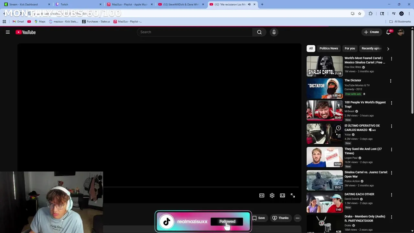The height and width of the screenshot is (233, 414).
Task: Switch to the Twitch browser tab
Action: tap(78, 4)
